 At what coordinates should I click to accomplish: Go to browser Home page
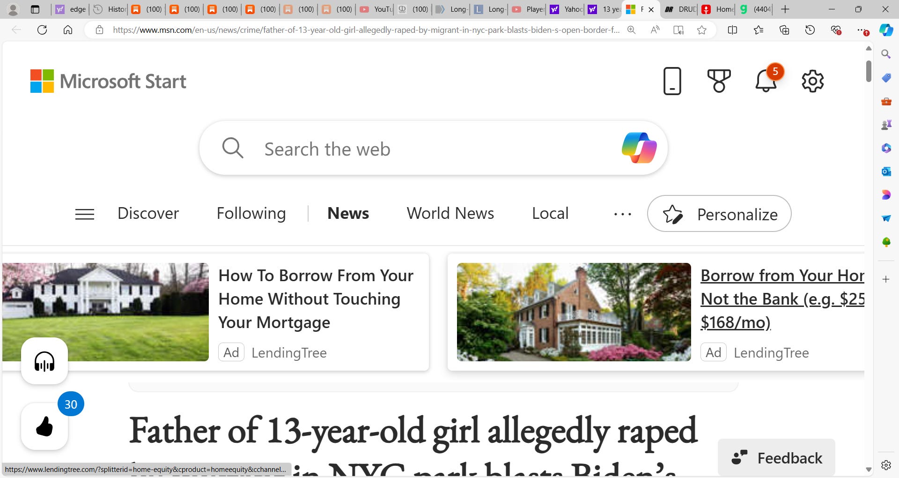coord(68,30)
